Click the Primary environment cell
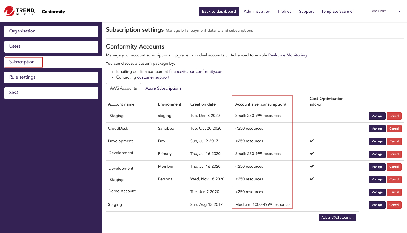This screenshot has width=407, height=233. tap(165, 154)
